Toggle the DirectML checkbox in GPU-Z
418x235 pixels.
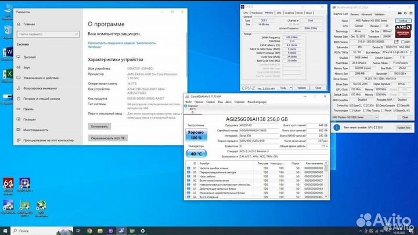pyautogui.click(x=398, y=105)
